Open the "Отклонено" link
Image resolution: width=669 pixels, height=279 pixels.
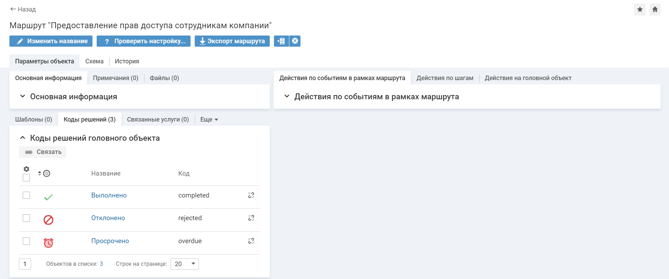pos(108,218)
